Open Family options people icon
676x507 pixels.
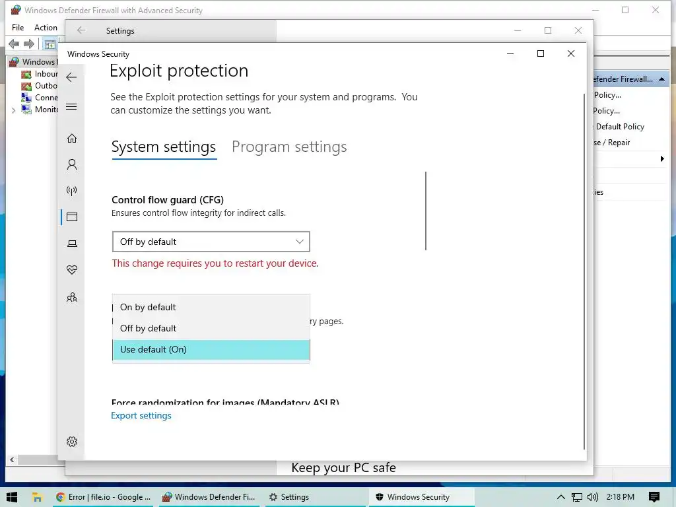[72, 297]
